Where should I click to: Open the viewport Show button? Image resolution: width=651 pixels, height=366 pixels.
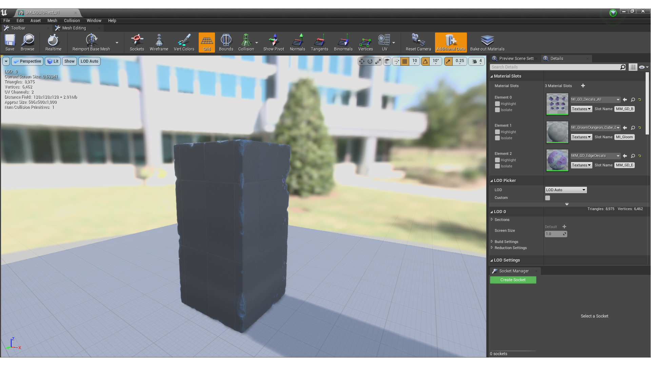(x=70, y=61)
